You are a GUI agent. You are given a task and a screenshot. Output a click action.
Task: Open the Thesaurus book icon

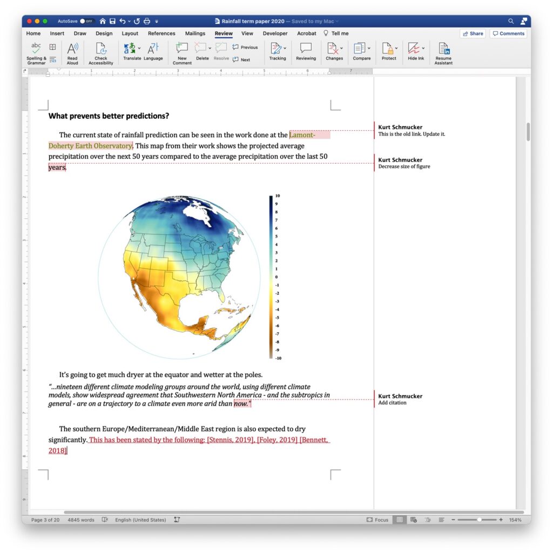click(52, 47)
